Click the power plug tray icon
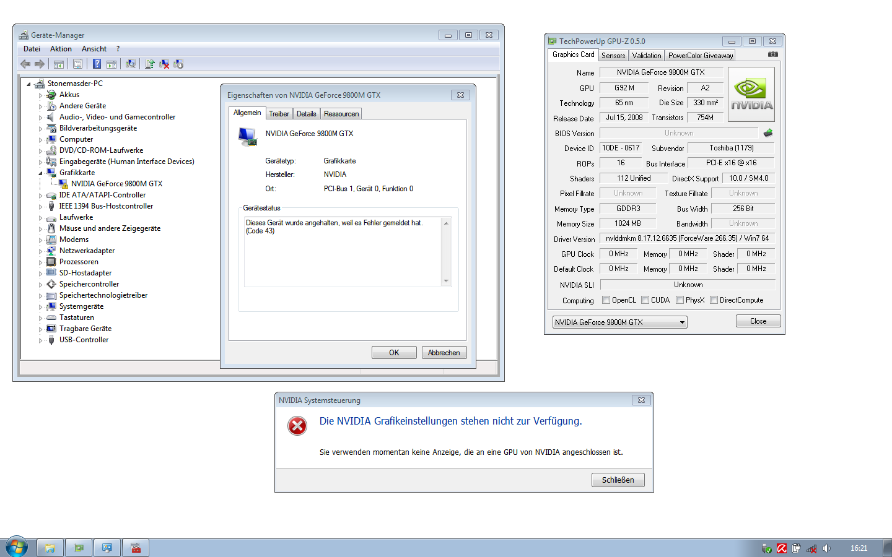 click(x=797, y=548)
